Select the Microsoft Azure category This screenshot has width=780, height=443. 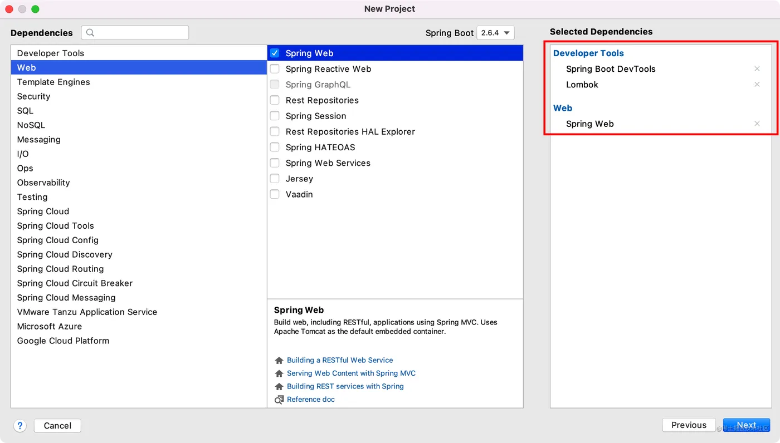click(139, 326)
